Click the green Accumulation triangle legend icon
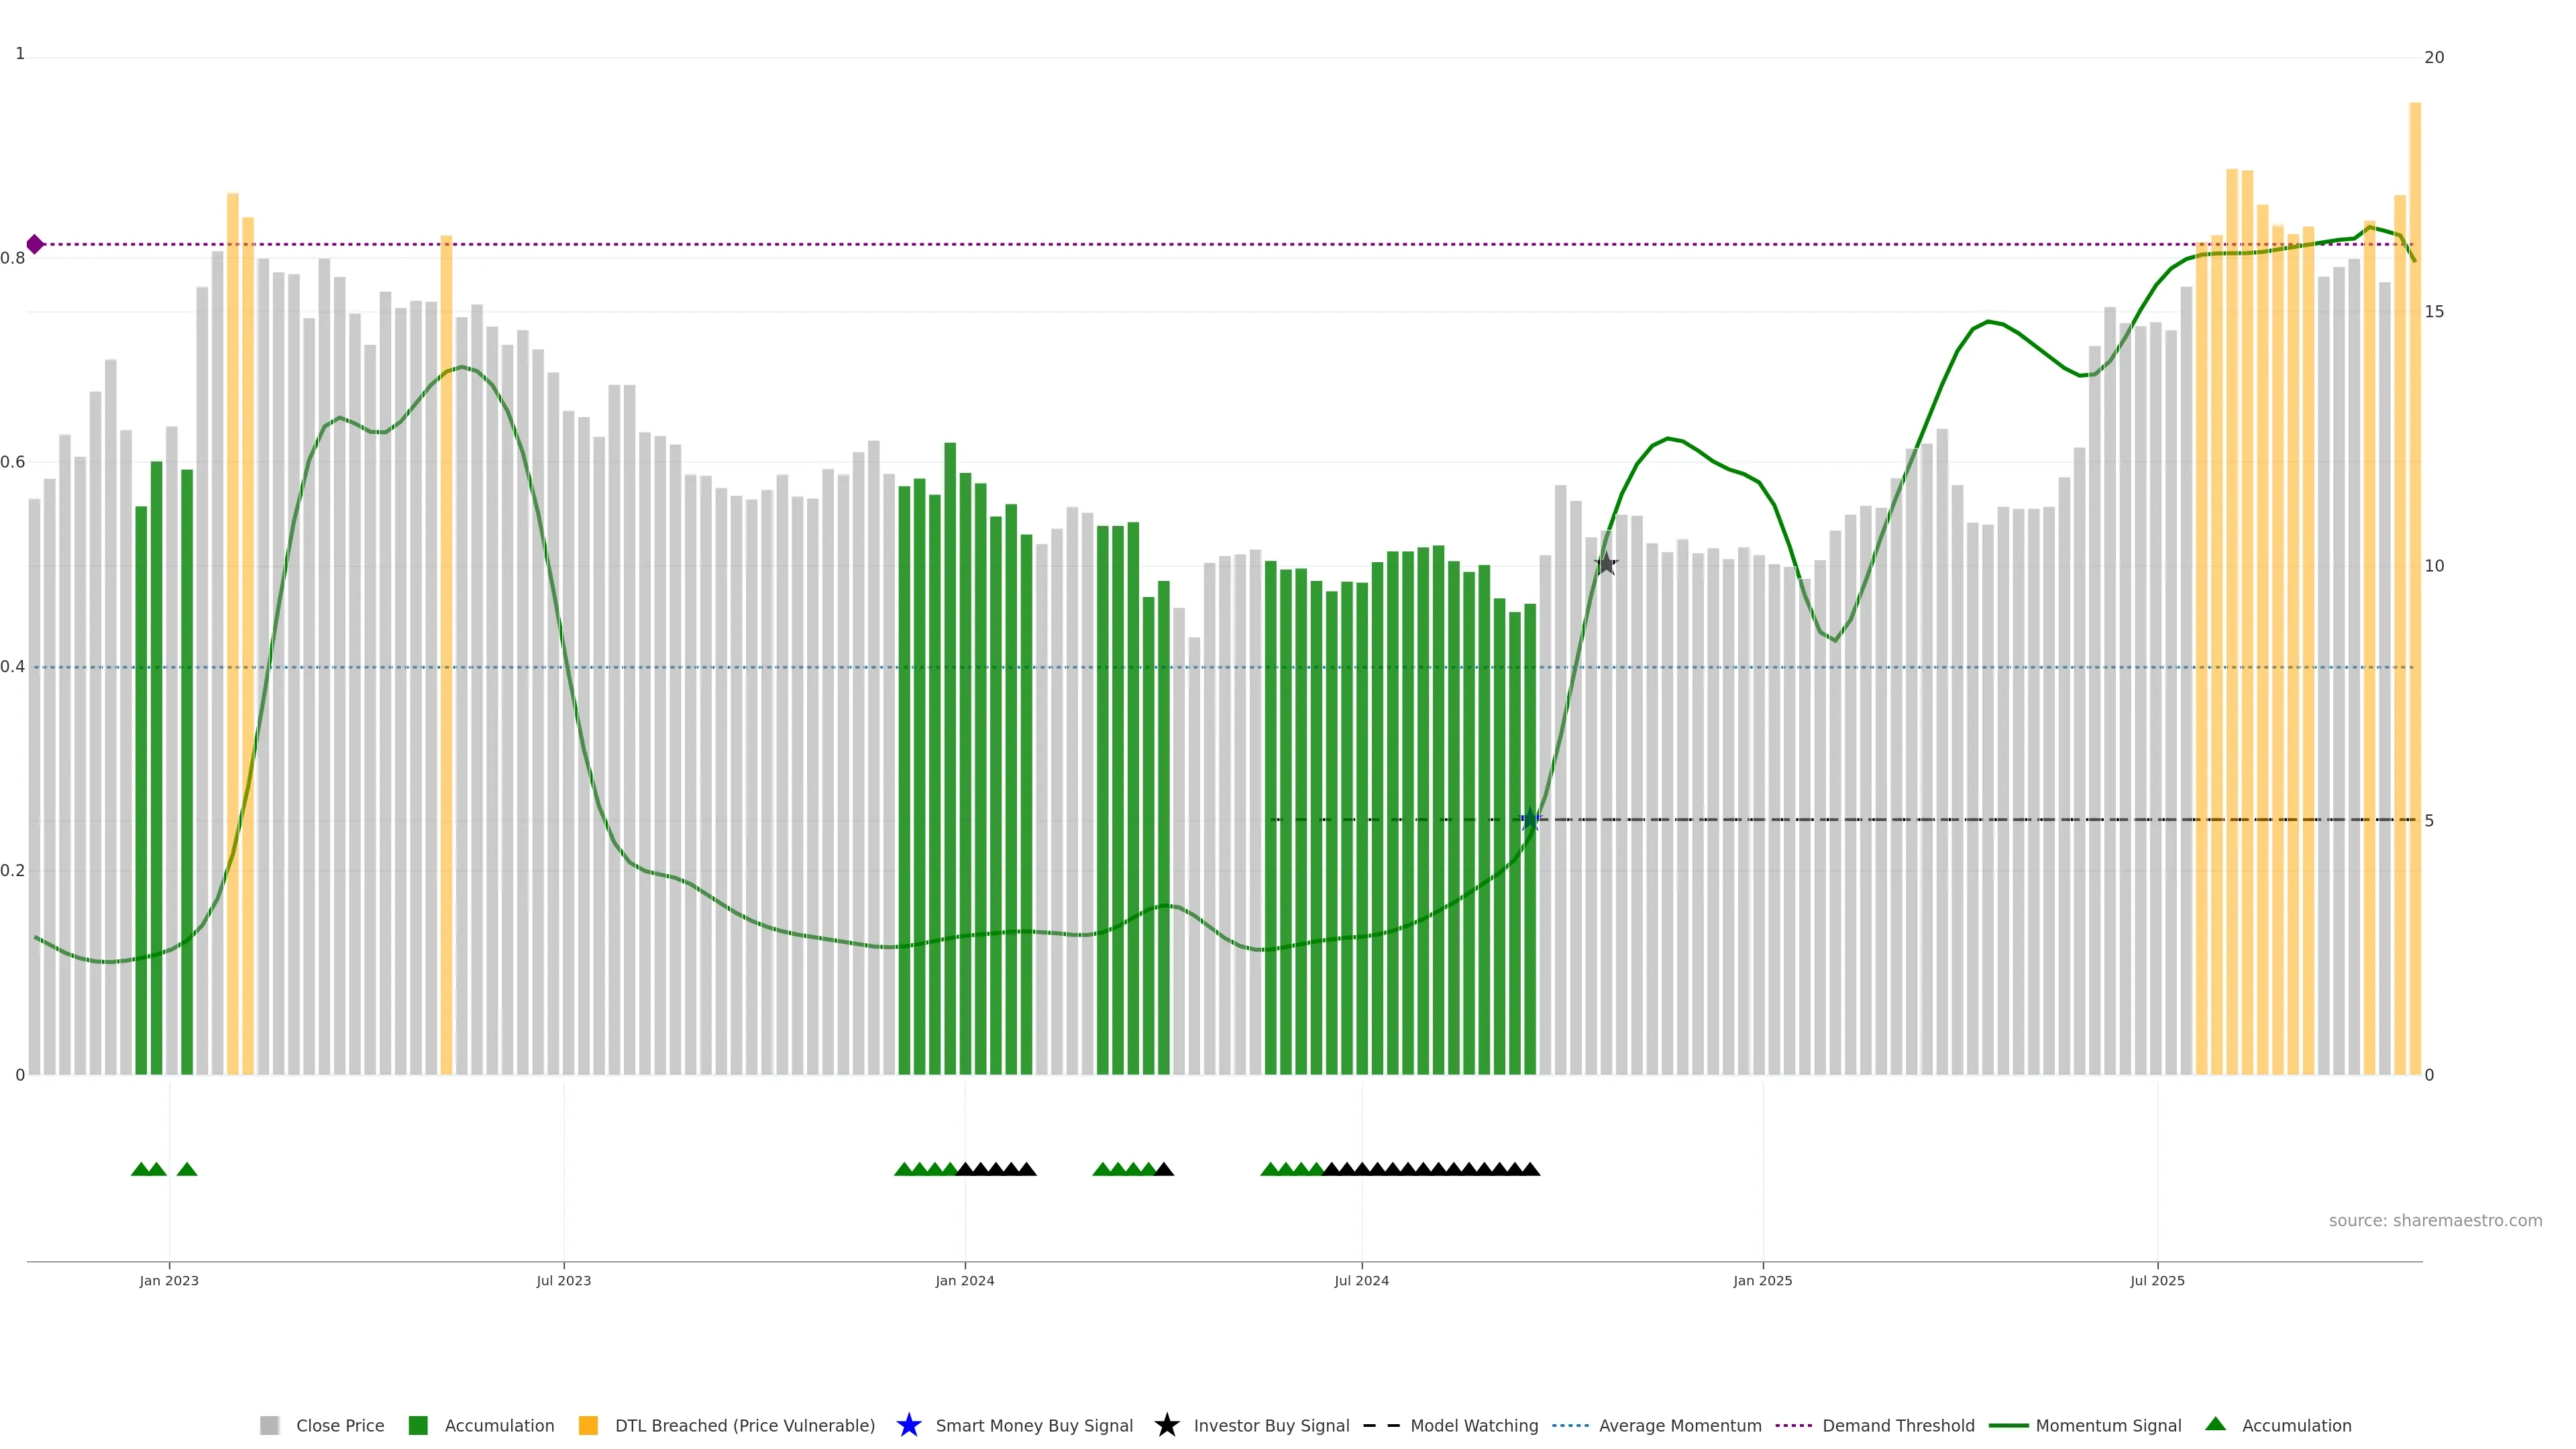Screen dimensions: 2576x1449 pyautogui.click(x=2215, y=1424)
